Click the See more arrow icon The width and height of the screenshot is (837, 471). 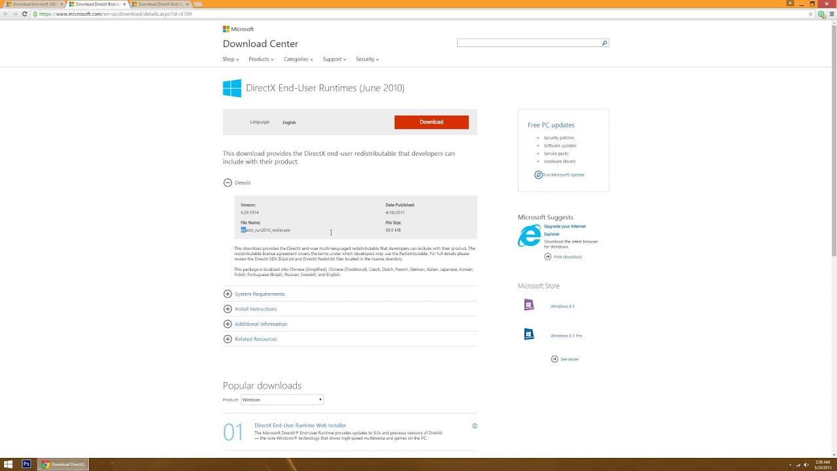click(x=555, y=359)
